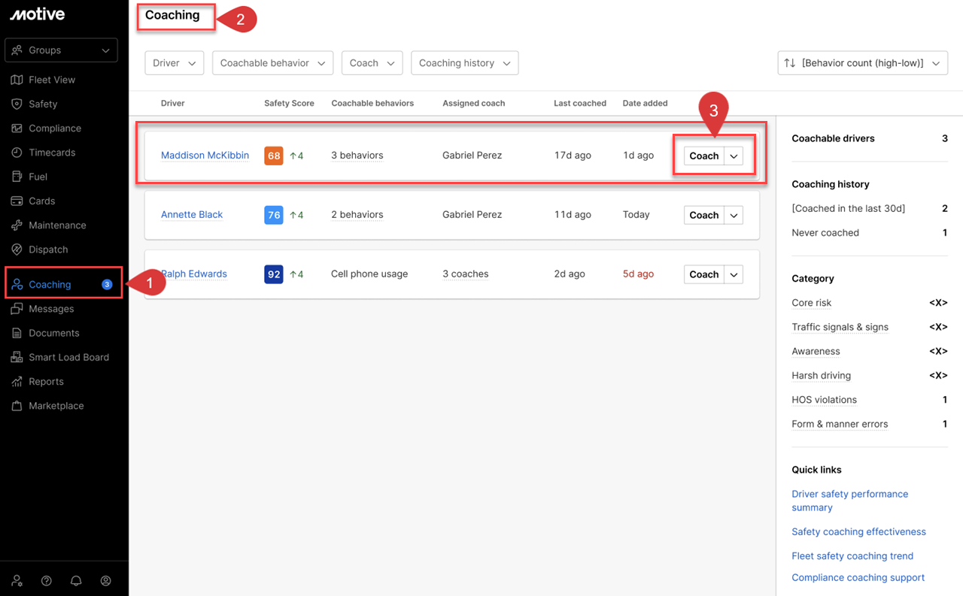Open Ralph Edwards driver profile link

[x=196, y=274]
